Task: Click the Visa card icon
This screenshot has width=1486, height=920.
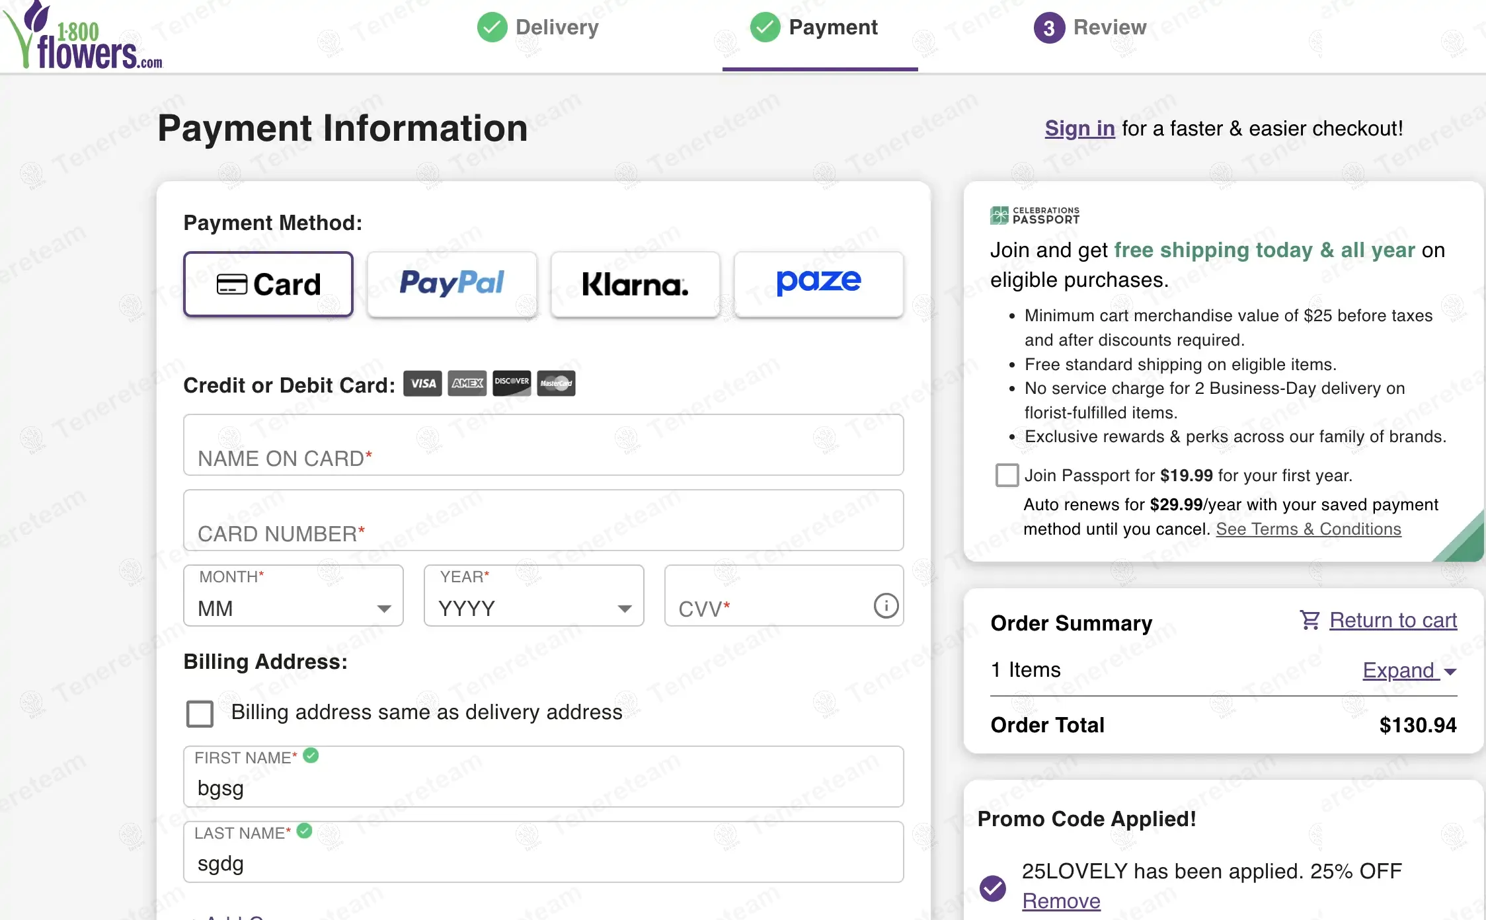Action: [422, 383]
